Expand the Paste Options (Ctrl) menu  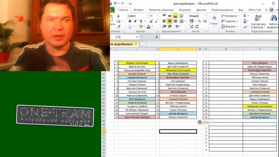pyautogui.click(x=204, y=122)
